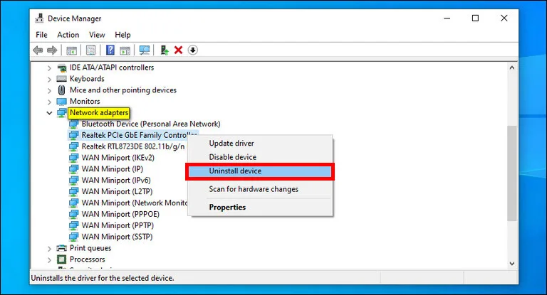Select WAN Miniport (L2TP)
This screenshot has height=295, width=547.
coord(117,191)
